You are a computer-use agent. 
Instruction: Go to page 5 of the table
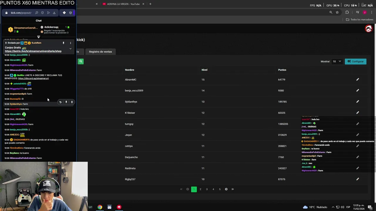[x=220, y=189]
